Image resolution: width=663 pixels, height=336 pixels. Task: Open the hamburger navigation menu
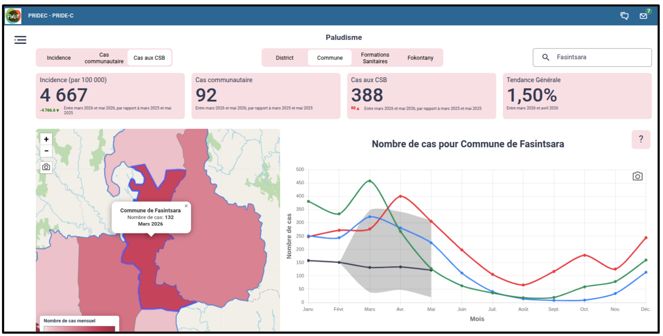[20, 40]
